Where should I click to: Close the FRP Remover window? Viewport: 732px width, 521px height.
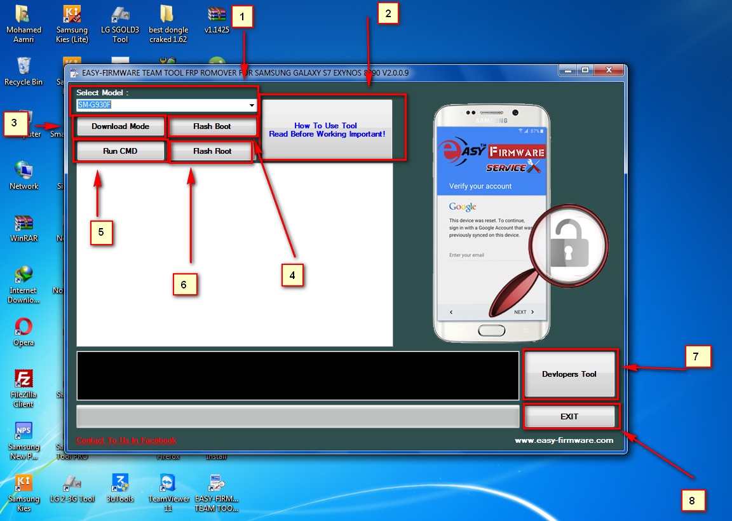(x=609, y=71)
